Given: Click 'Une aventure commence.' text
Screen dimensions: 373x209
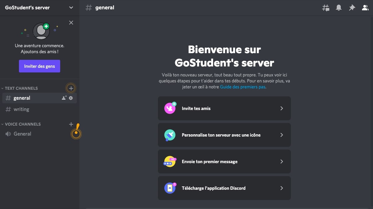Looking at the screenshot, I should coord(40,46).
